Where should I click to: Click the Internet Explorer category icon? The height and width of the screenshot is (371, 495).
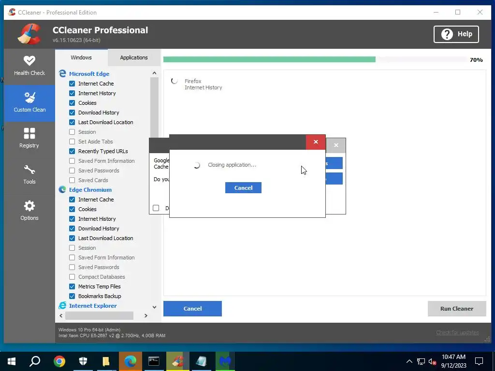[x=62, y=305]
